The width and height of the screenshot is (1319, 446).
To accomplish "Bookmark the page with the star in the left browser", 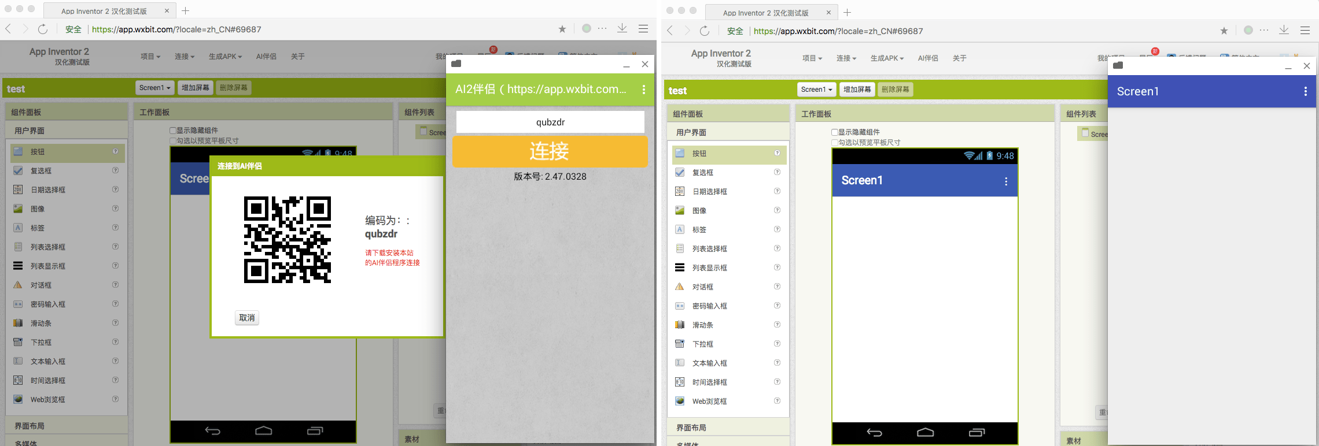I will [562, 29].
